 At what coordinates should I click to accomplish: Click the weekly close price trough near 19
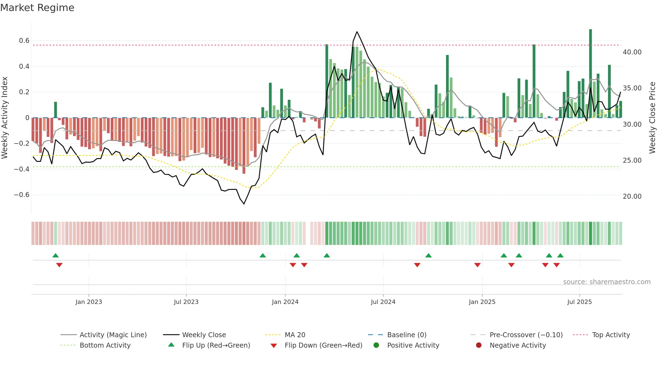tap(244, 204)
